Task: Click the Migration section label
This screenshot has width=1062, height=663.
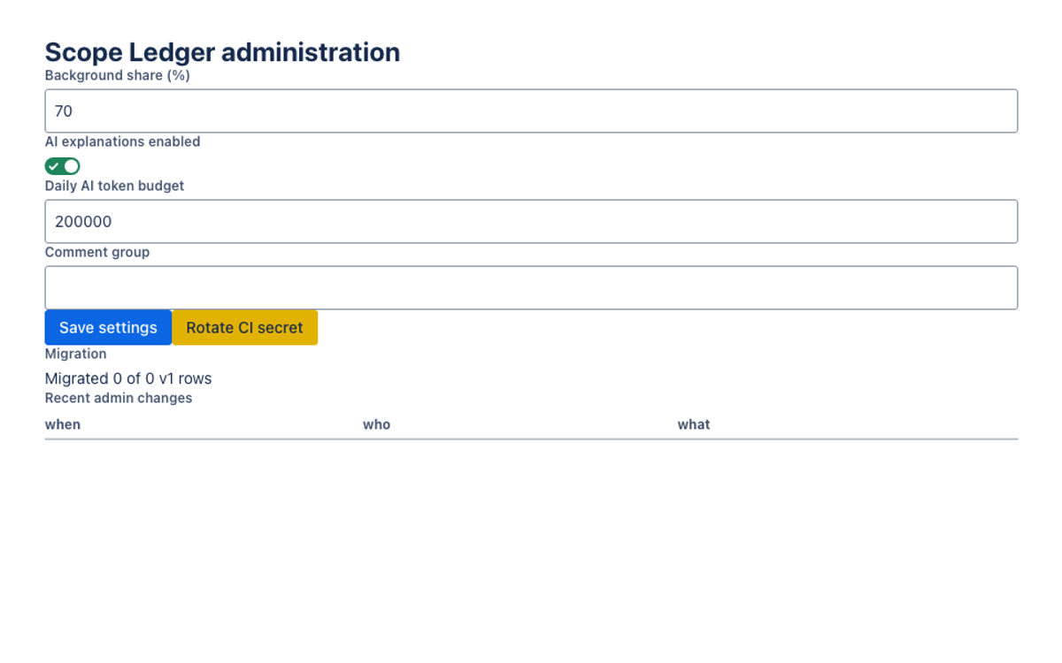Action: click(75, 354)
